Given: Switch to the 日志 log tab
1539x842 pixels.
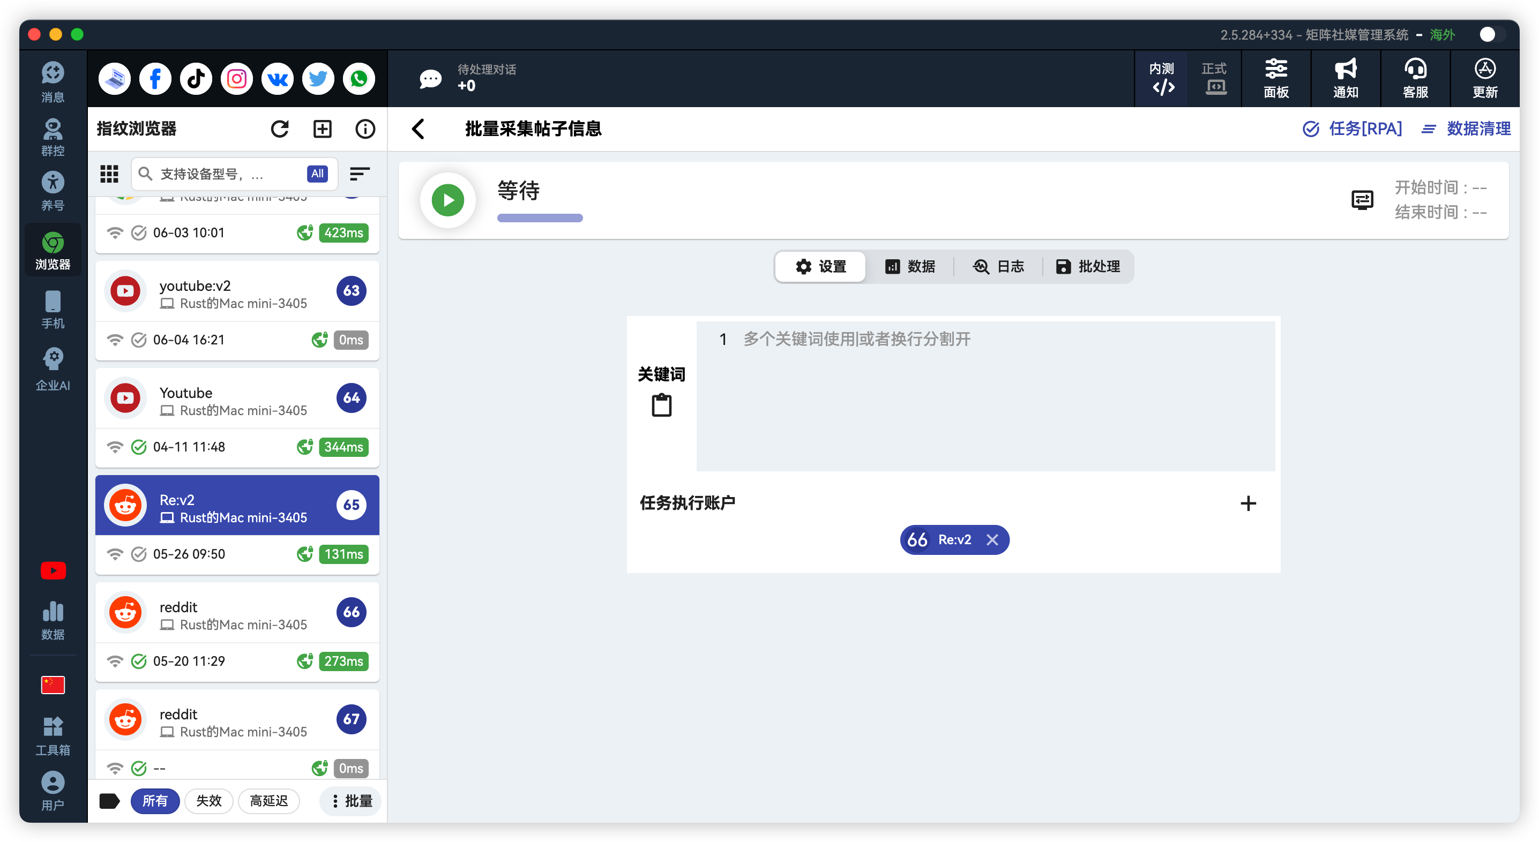Looking at the screenshot, I should pyautogui.click(x=998, y=266).
